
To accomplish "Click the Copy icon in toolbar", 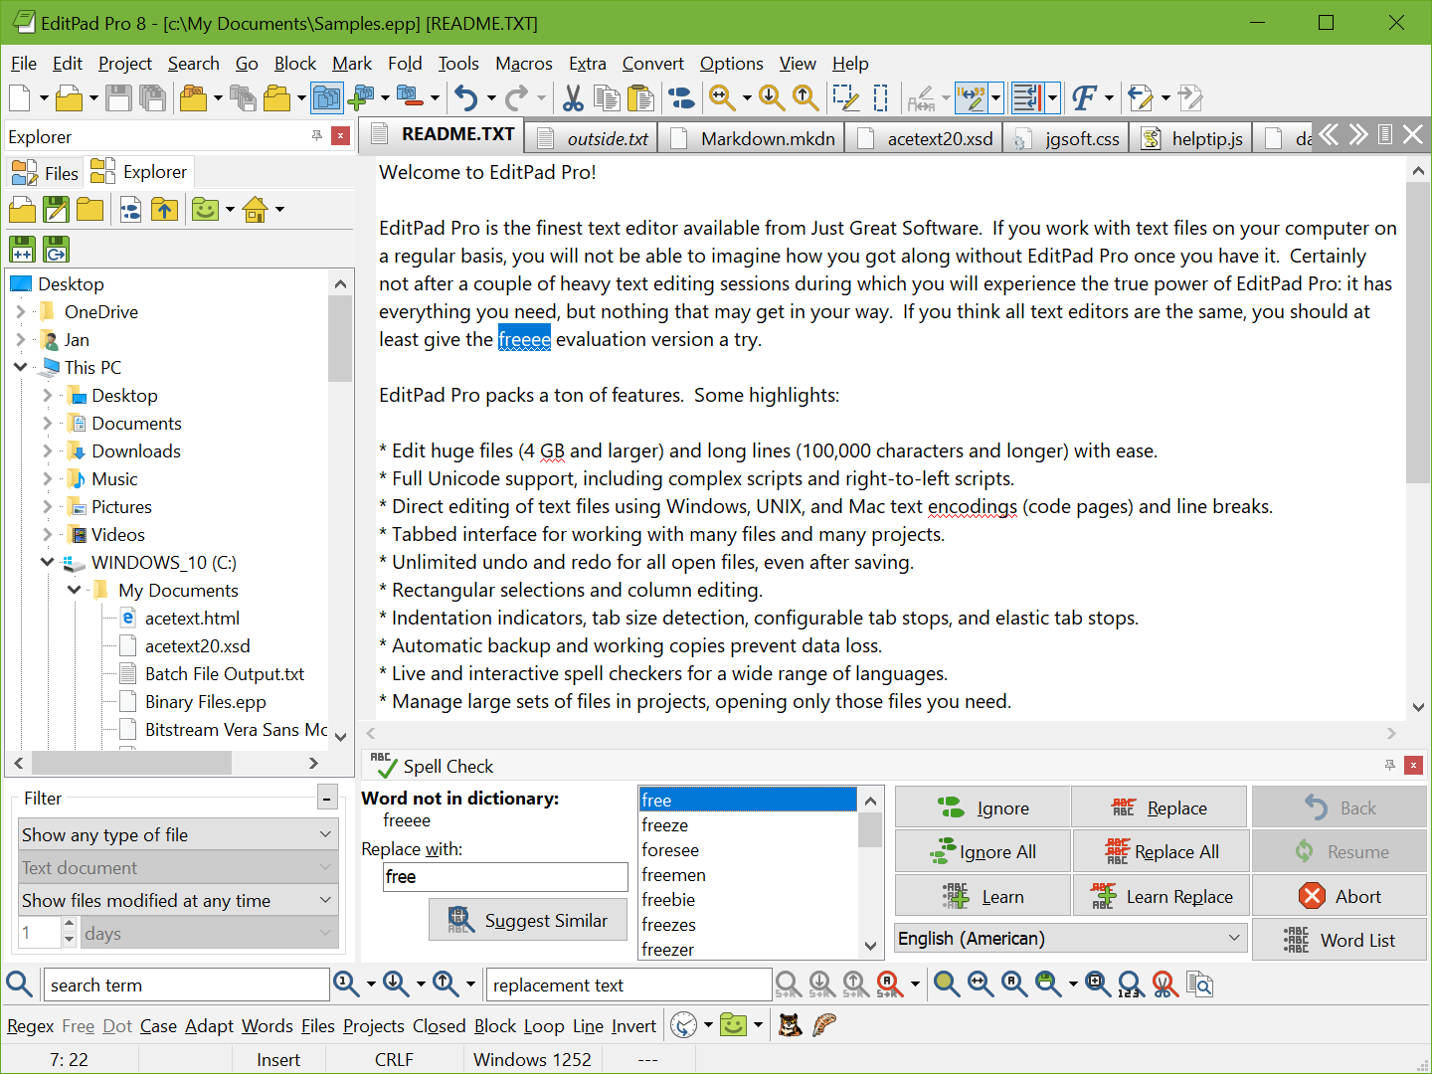I will coord(607,97).
